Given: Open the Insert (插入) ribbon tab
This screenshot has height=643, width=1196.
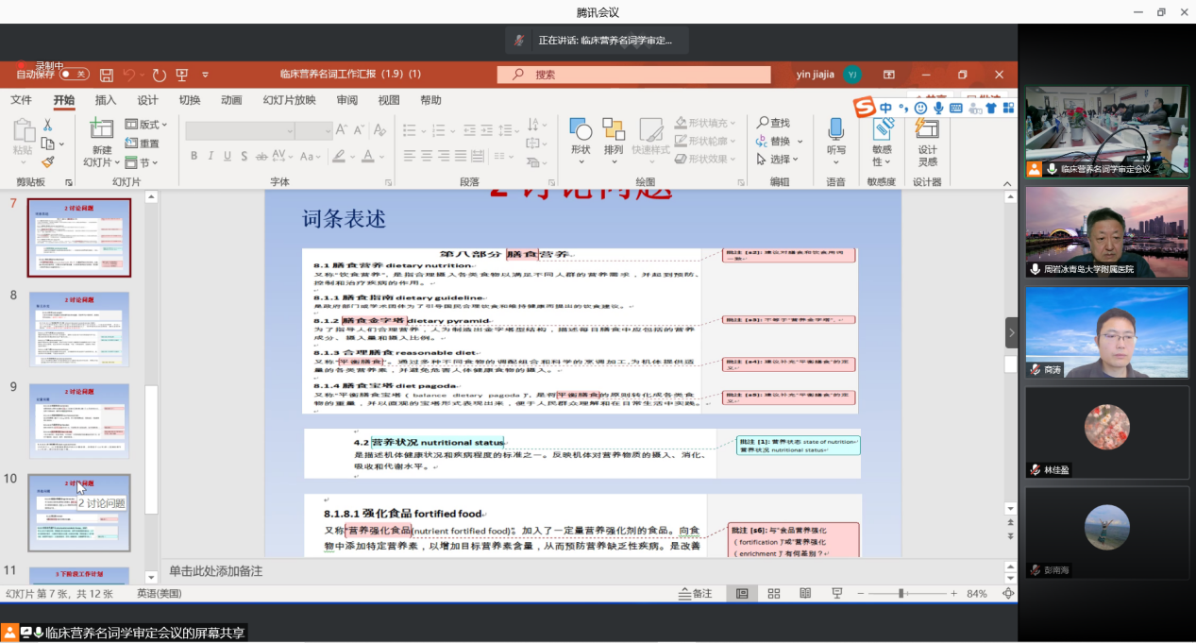Looking at the screenshot, I should click(x=106, y=100).
